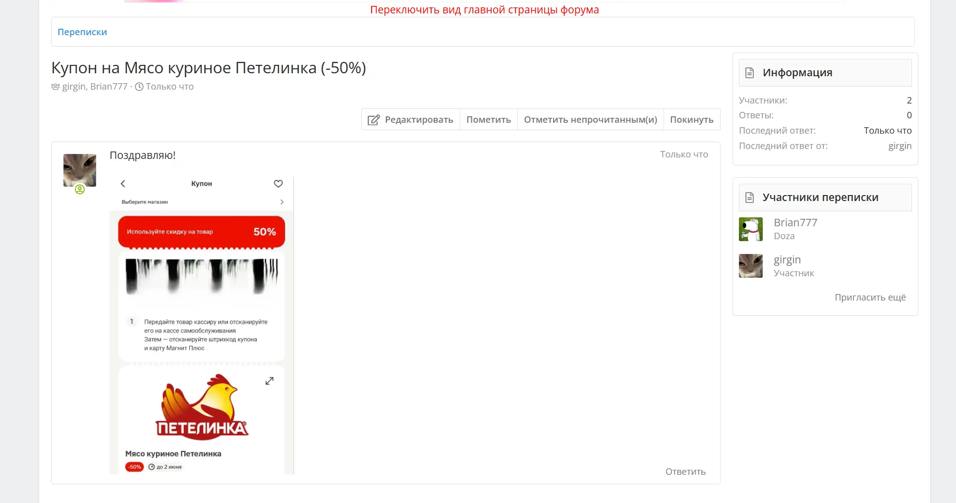Click the Только что timestamp on the message

click(684, 154)
